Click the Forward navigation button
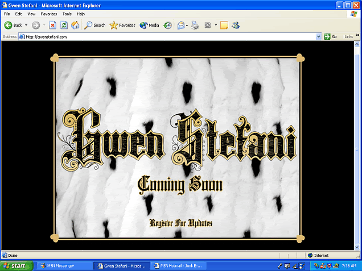Screen dimensions: 362x271 coord(36,25)
